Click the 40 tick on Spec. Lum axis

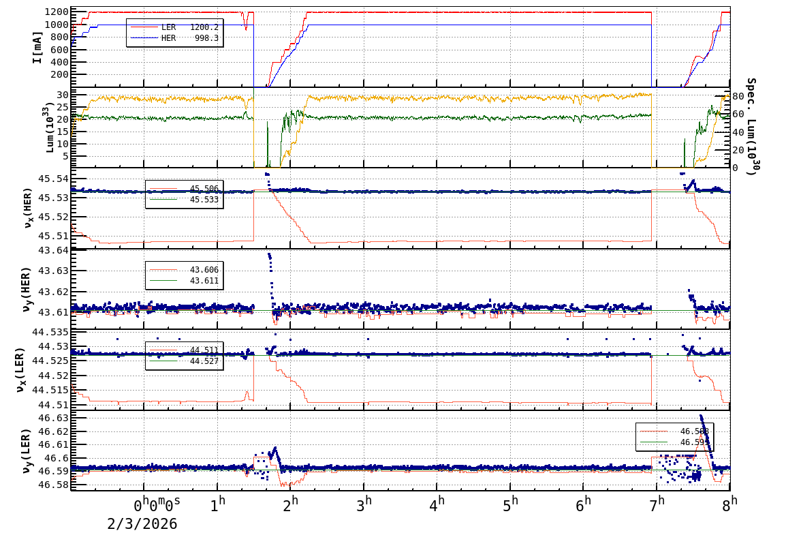pos(738,132)
